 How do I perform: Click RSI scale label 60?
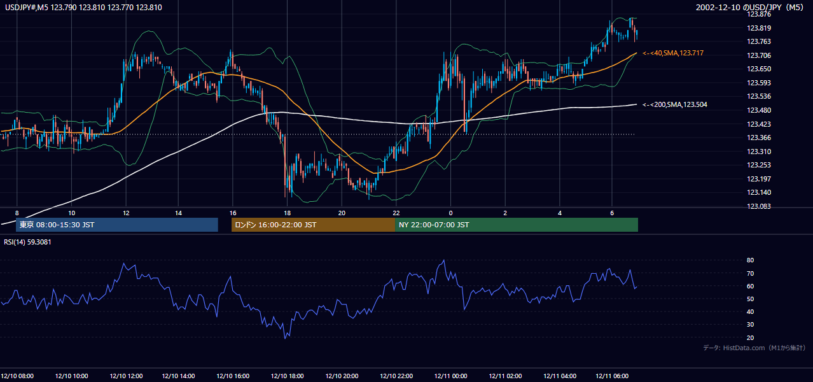pyautogui.click(x=750, y=286)
